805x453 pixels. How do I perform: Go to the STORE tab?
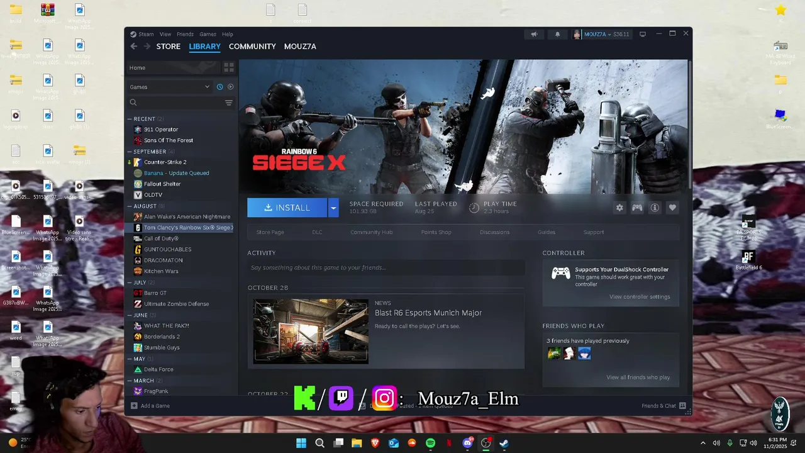tap(169, 47)
